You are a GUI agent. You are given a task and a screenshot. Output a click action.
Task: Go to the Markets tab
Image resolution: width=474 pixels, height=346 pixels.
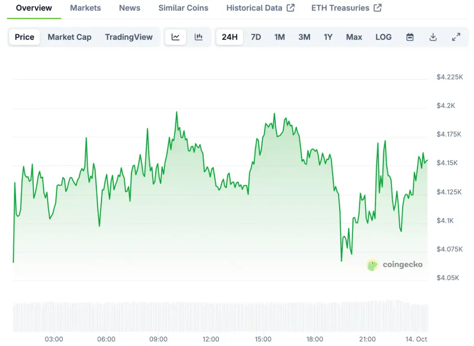pyautogui.click(x=85, y=8)
